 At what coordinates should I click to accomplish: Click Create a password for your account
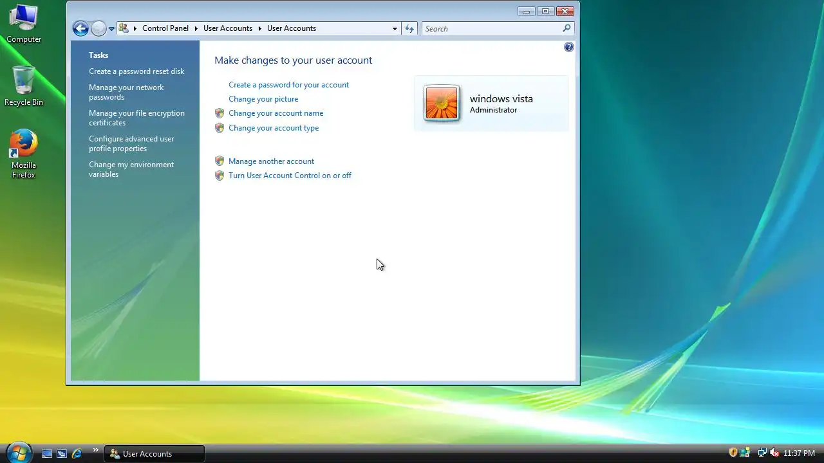(288, 85)
